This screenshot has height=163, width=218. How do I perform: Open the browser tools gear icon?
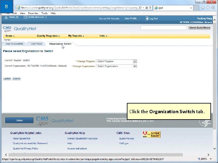tap(213, 8)
